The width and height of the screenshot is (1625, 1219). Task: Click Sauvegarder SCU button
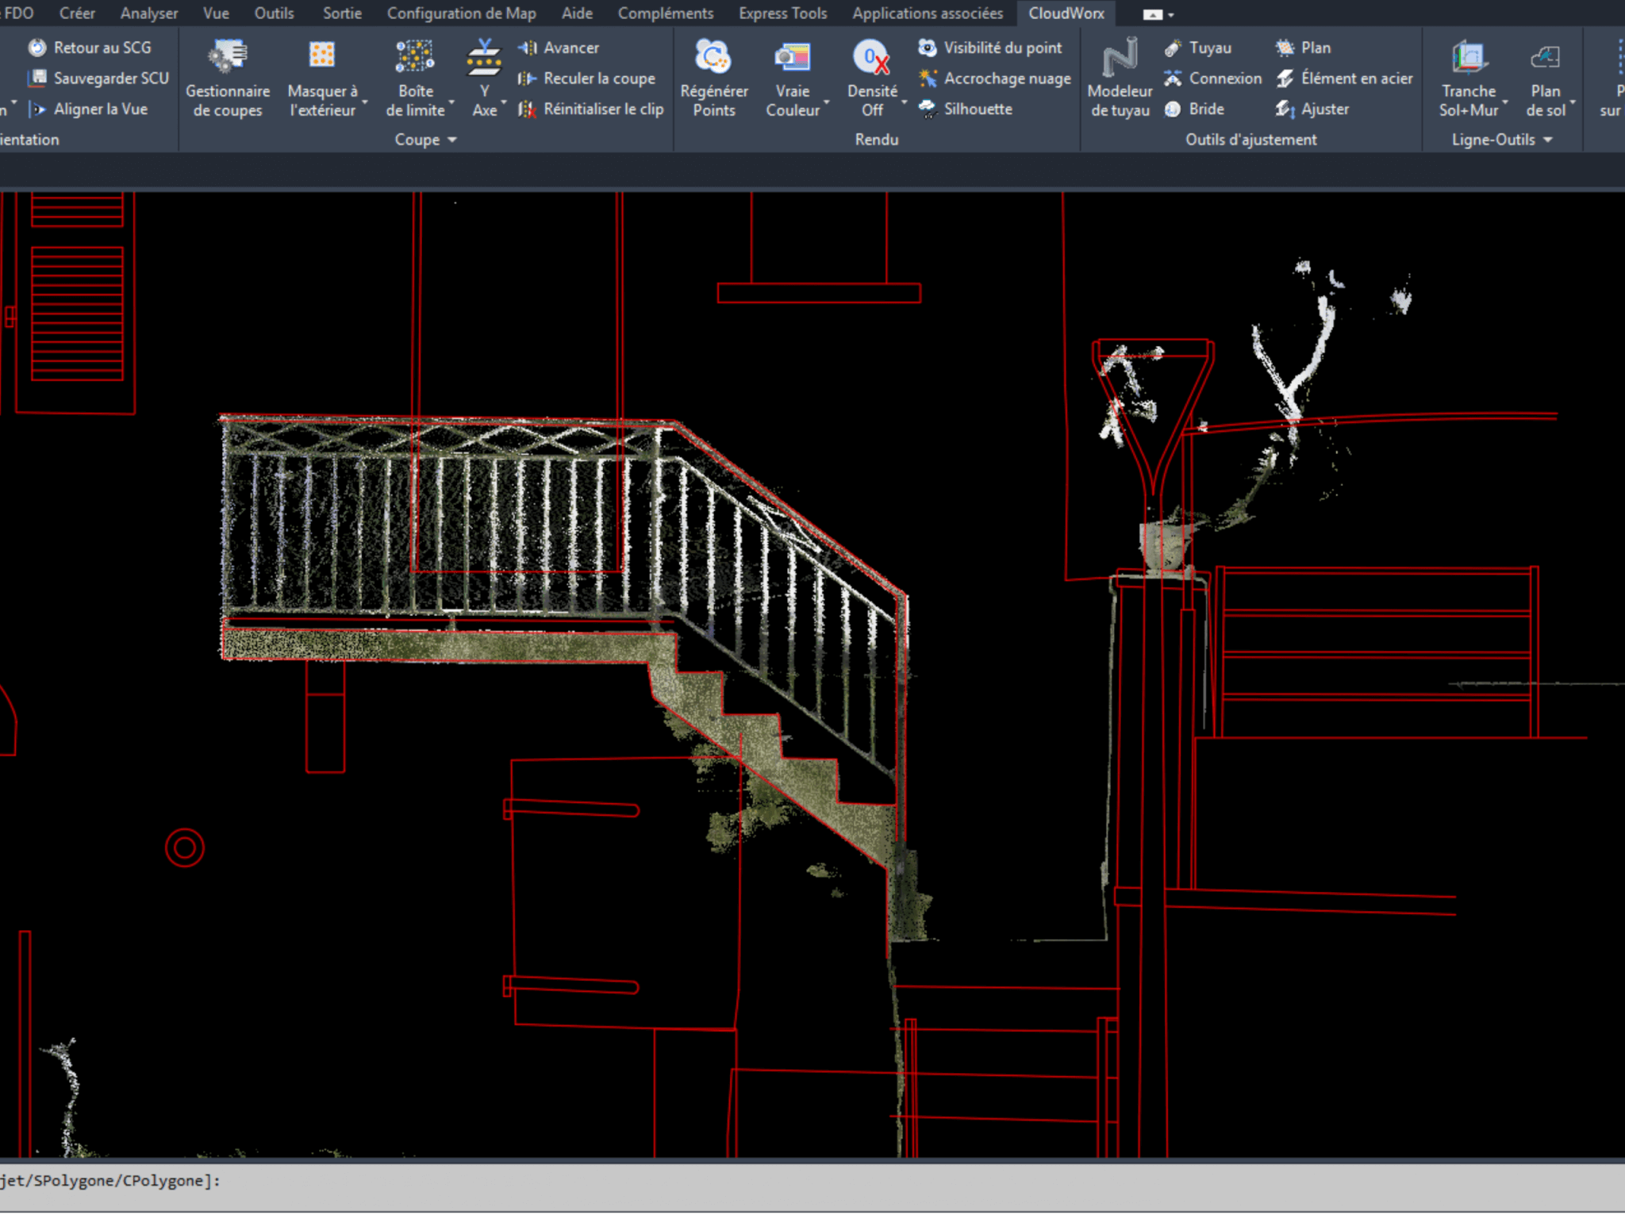(99, 78)
